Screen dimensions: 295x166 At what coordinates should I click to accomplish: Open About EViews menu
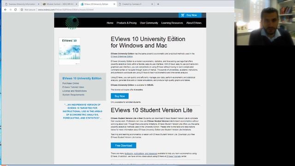194,23
